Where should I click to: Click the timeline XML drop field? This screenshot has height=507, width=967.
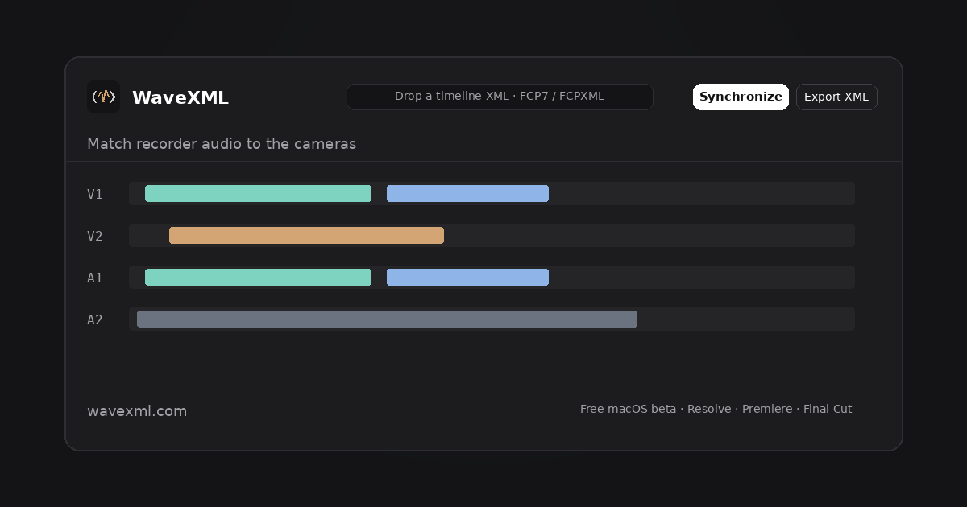tap(500, 97)
